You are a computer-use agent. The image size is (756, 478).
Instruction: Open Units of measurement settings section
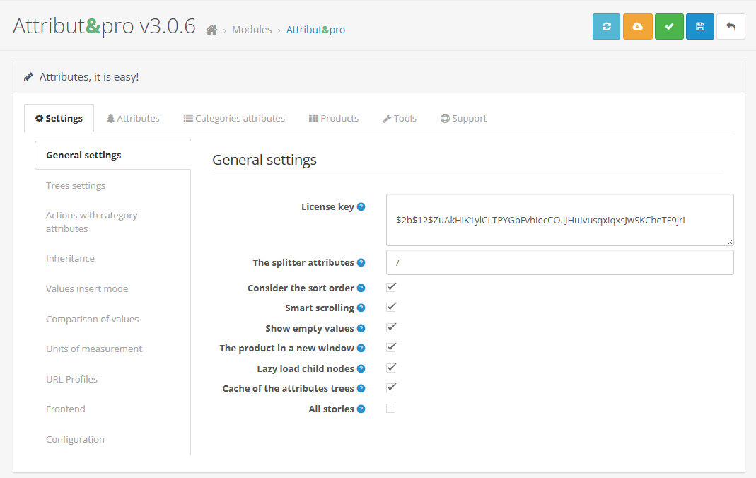click(x=94, y=349)
